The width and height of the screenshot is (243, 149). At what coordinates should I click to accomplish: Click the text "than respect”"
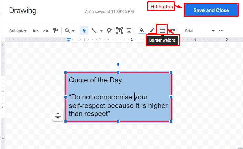point(90,114)
